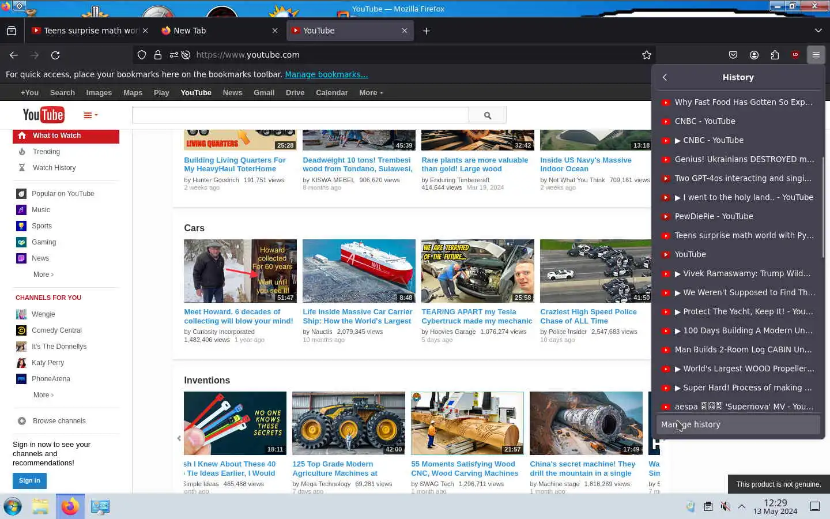Viewport: 830px width, 519px height.
Task: Click the YouTube search magnifier button
Action: tap(488, 115)
